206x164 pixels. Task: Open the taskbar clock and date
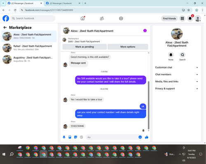pos(192,154)
